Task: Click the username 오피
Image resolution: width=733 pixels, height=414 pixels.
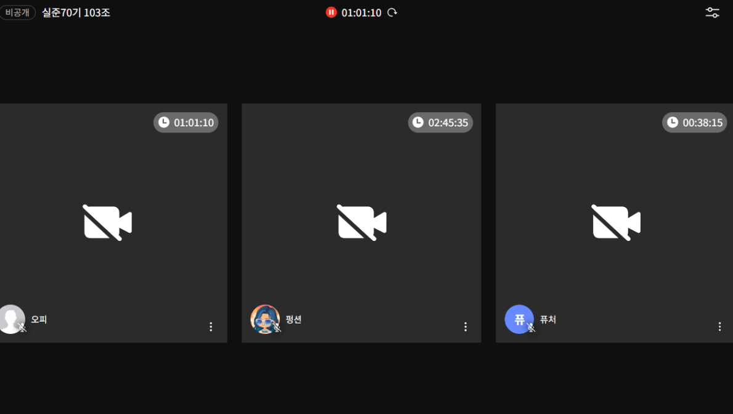Action: click(39, 319)
